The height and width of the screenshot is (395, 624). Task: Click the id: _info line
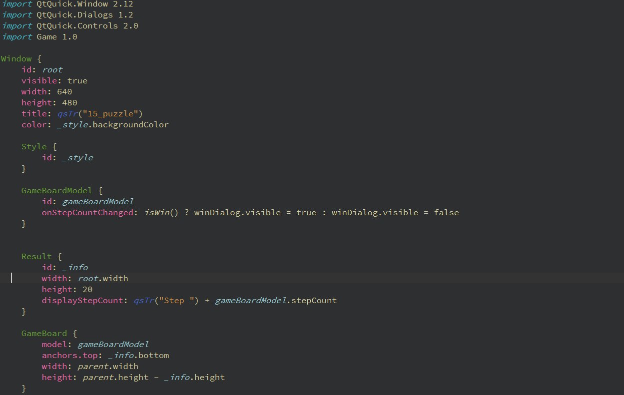click(65, 267)
